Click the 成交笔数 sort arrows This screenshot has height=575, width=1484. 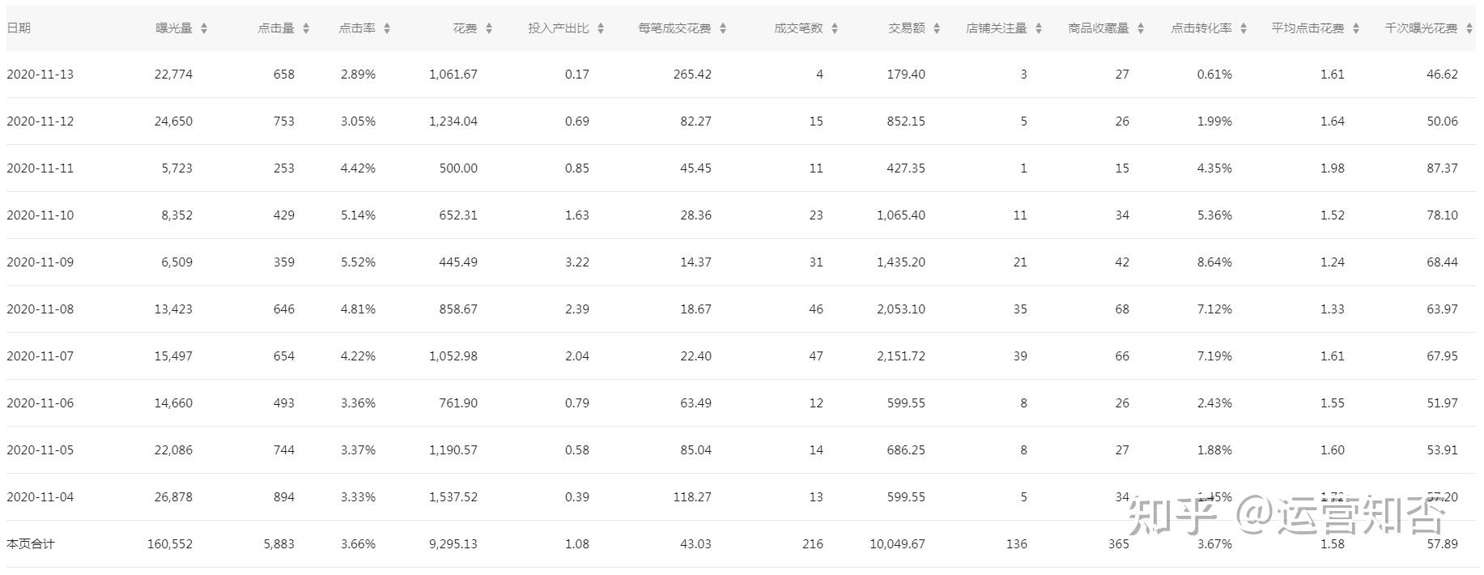835,28
